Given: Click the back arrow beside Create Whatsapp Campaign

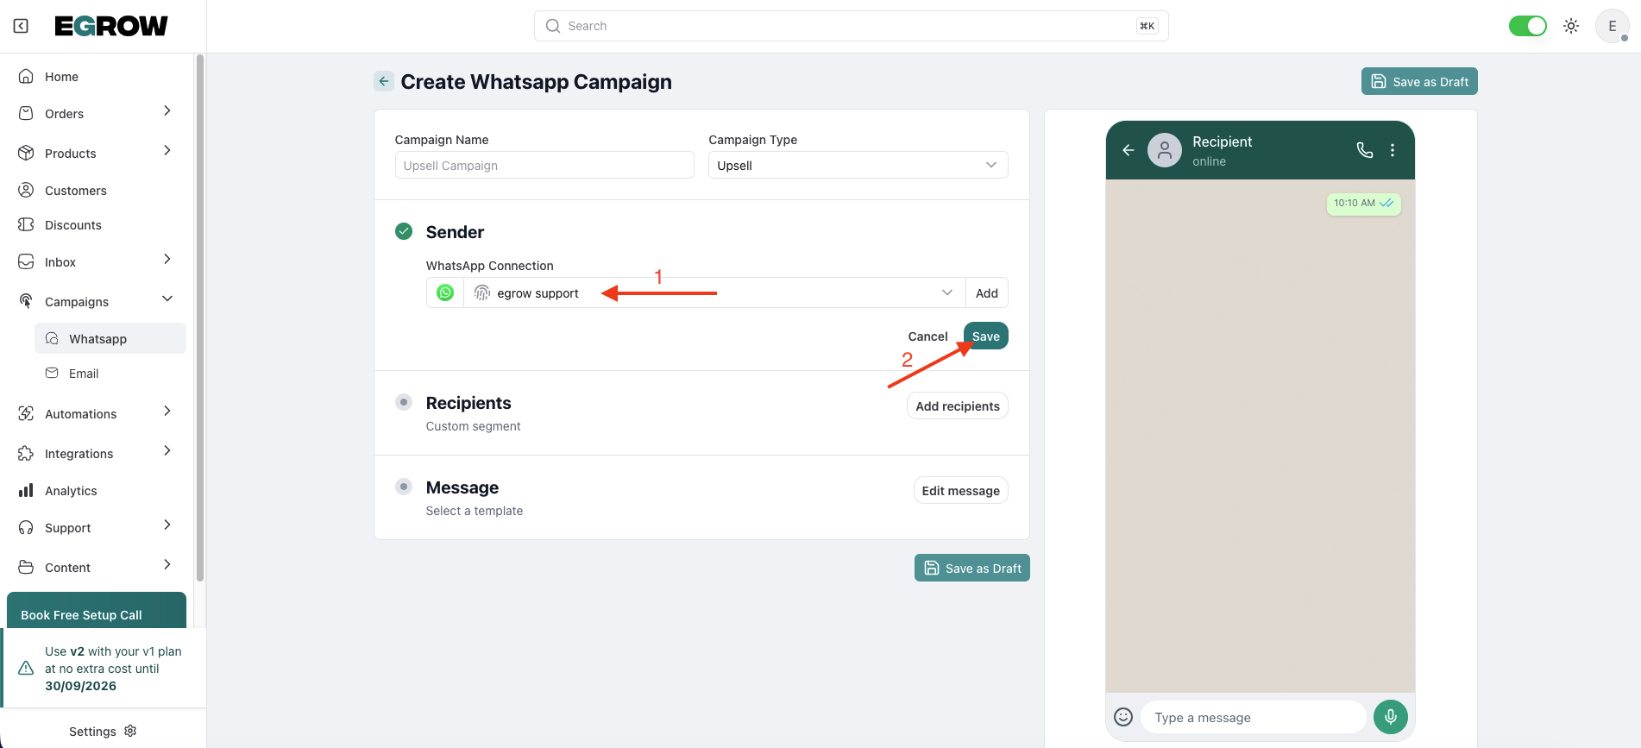Looking at the screenshot, I should click(384, 81).
